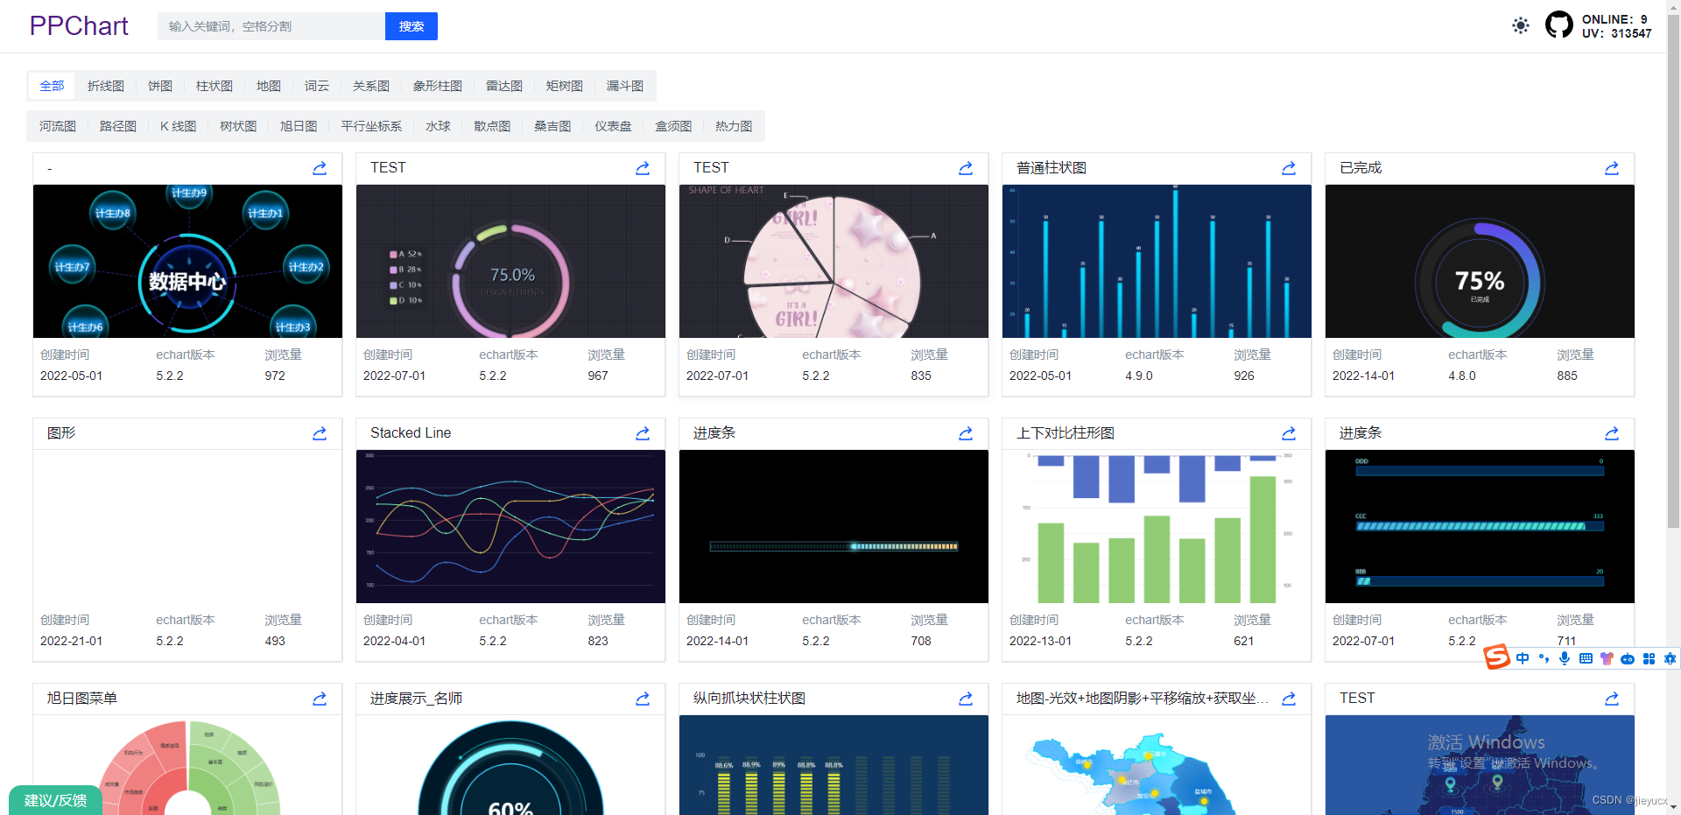Select the 路径图 category tab

[x=118, y=126]
